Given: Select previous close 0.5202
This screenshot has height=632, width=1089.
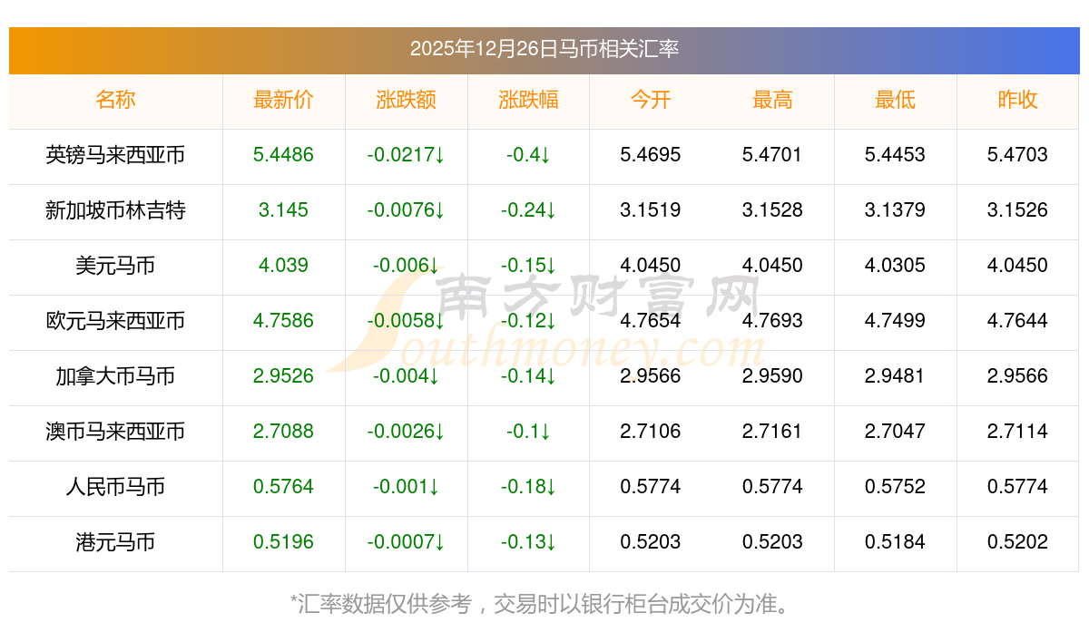Looking at the screenshot, I should pyautogui.click(x=1017, y=542).
